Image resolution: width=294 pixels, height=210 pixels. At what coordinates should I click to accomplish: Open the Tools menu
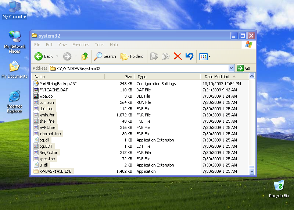[99, 45]
